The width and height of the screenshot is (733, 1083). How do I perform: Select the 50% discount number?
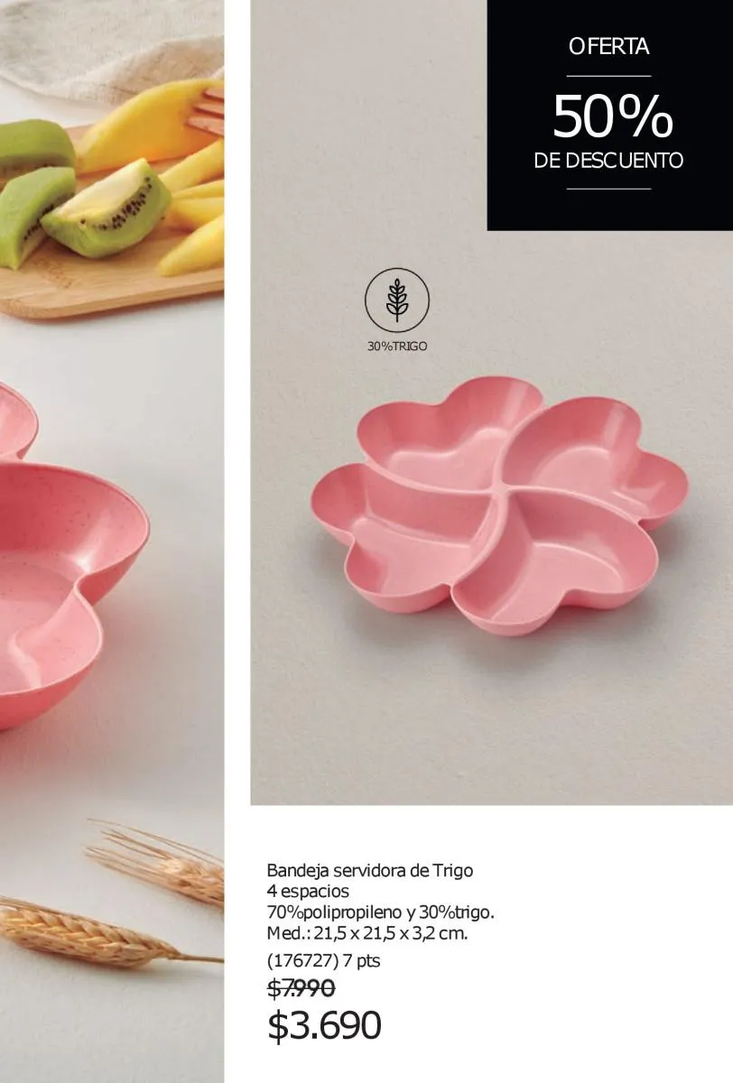(613, 116)
